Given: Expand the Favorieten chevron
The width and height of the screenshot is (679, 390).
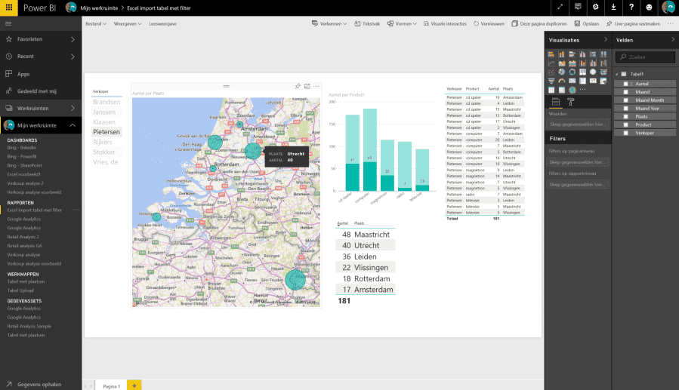Looking at the screenshot, I should click(73, 39).
